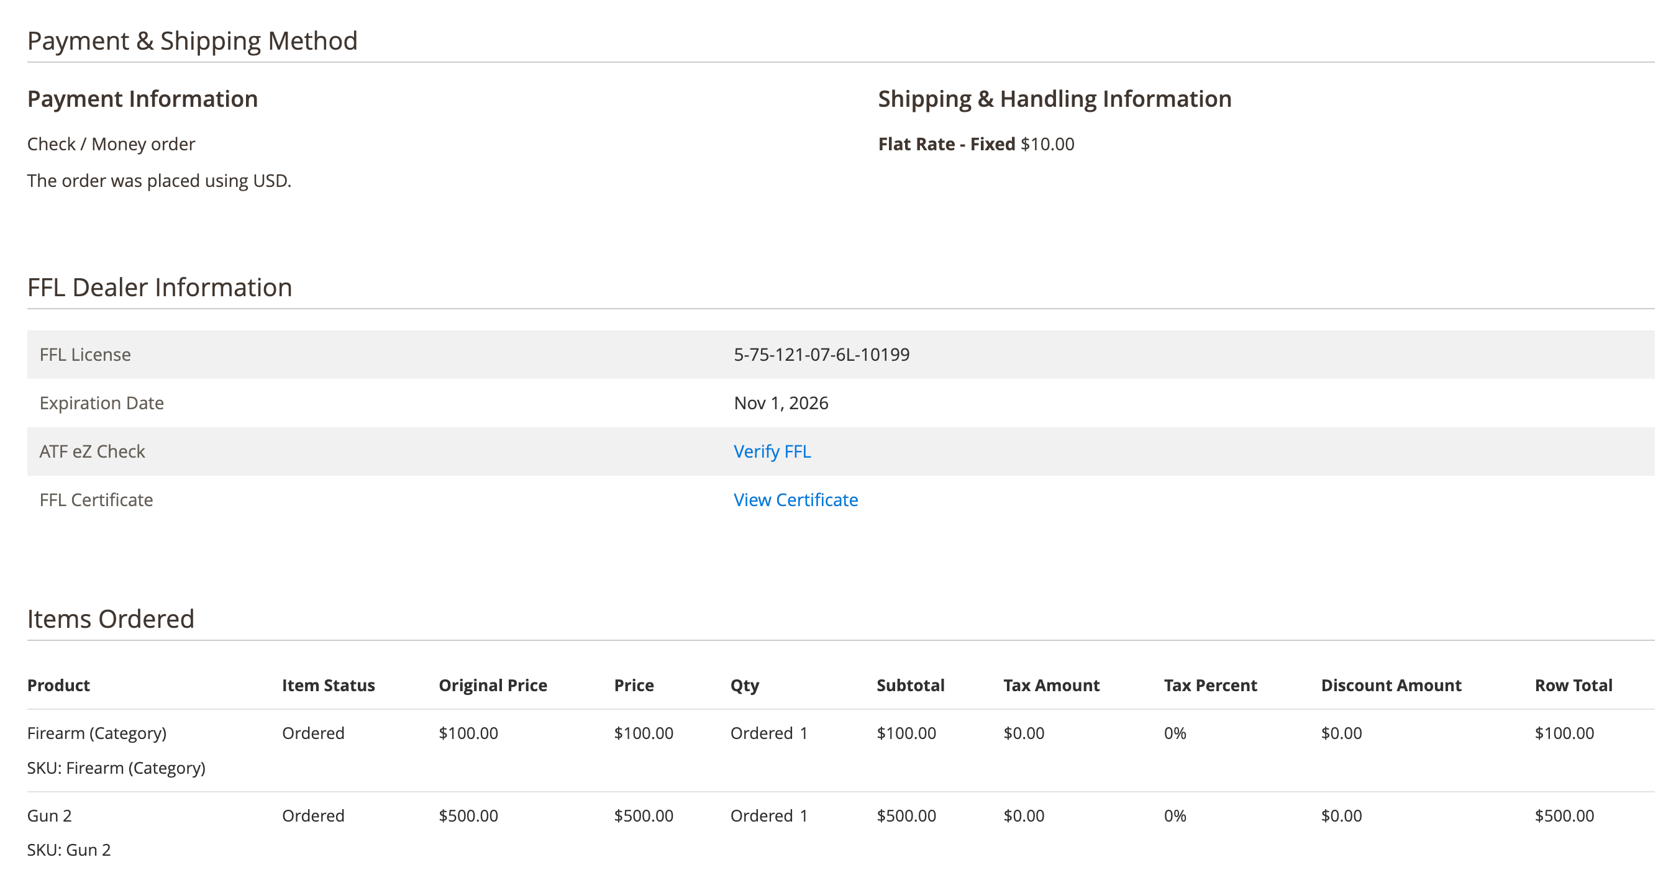This screenshot has width=1676, height=893.
Task: Select the FFL license number 5-75-121-07-6L-10199
Action: (x=822, y=355)
